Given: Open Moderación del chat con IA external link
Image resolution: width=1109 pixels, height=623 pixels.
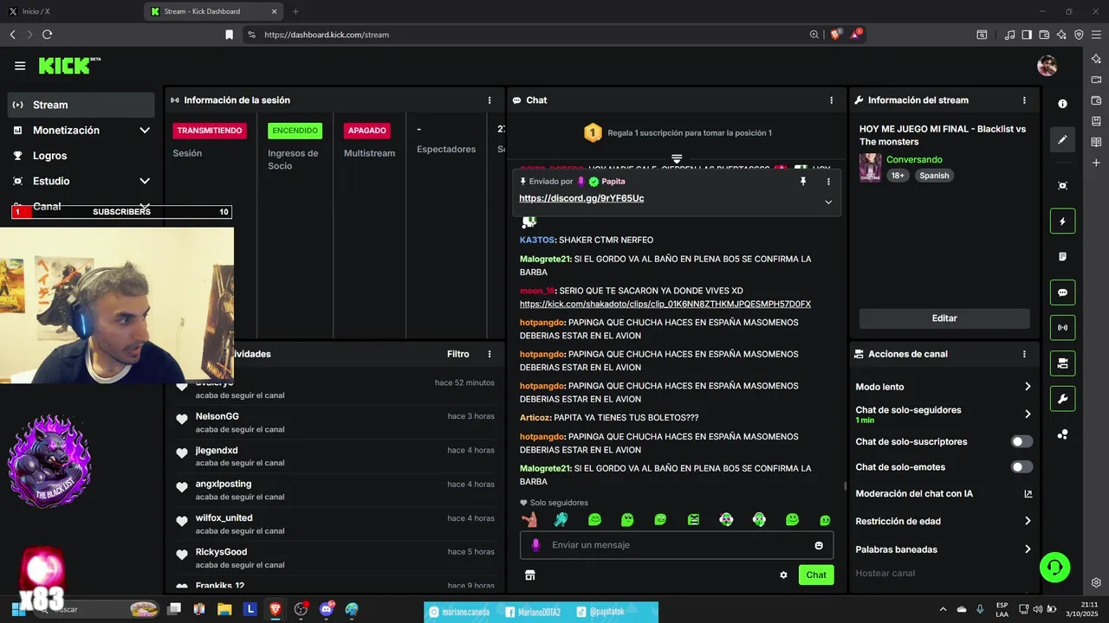Looking at the screenshot, I should [x=1028, y=494].
